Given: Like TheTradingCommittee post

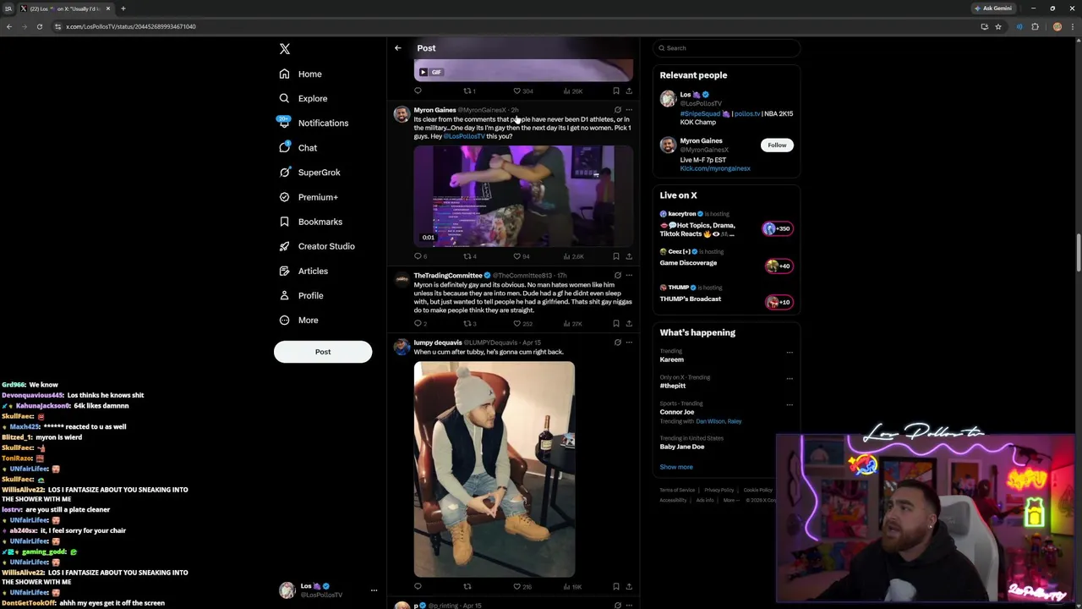Looking at the screenshot, I should click(517, 324).
